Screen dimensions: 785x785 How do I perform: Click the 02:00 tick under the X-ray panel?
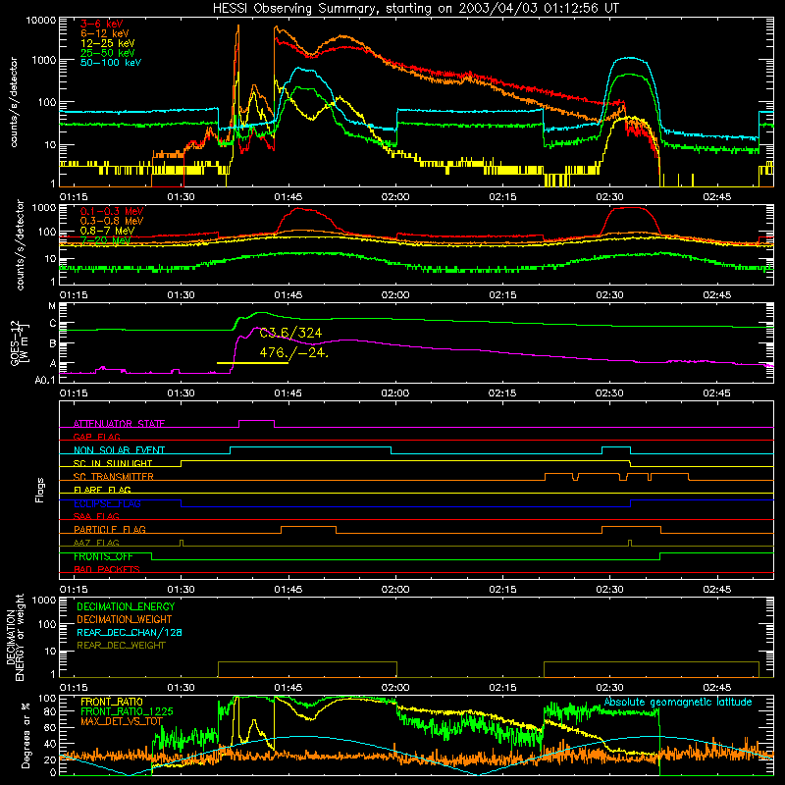[395, 197]
